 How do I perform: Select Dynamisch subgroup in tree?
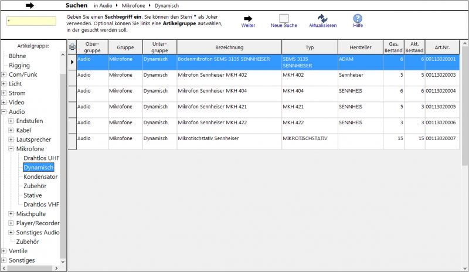pos(39,167)
